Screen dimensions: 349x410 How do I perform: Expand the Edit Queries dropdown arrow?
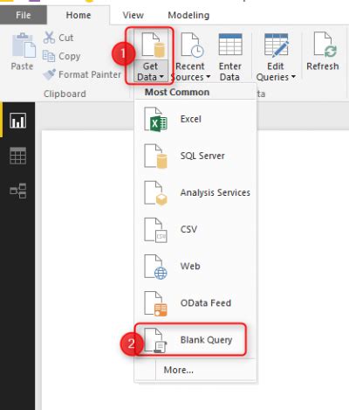(x=293, y=77)
